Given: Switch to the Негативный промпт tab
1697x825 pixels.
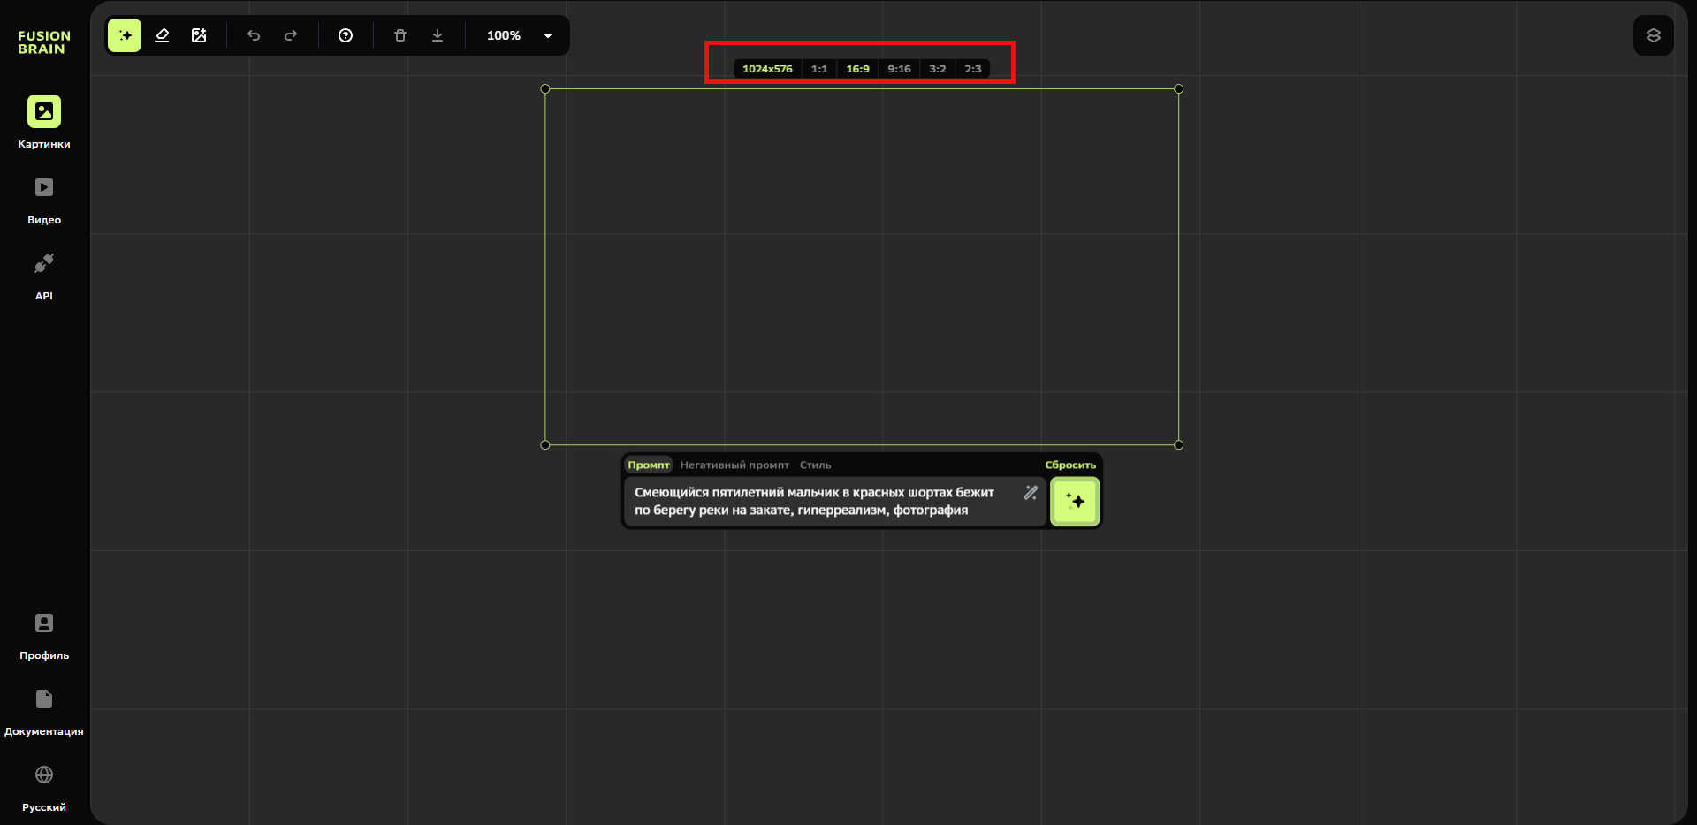Looking at the screenshot, I should (734, 465).
